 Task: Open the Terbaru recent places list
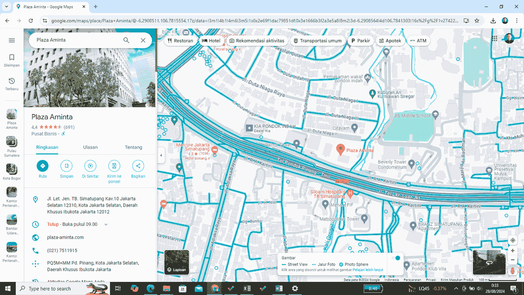click(12, 83)
